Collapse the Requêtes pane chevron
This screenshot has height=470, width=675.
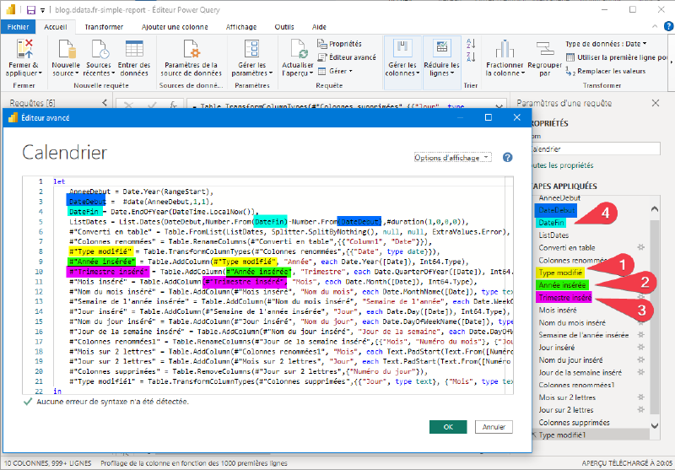pyautogui.click(x=105, y=102)
